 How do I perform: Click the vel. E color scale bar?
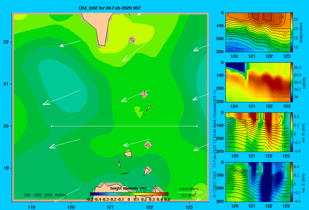click(292, 182)
